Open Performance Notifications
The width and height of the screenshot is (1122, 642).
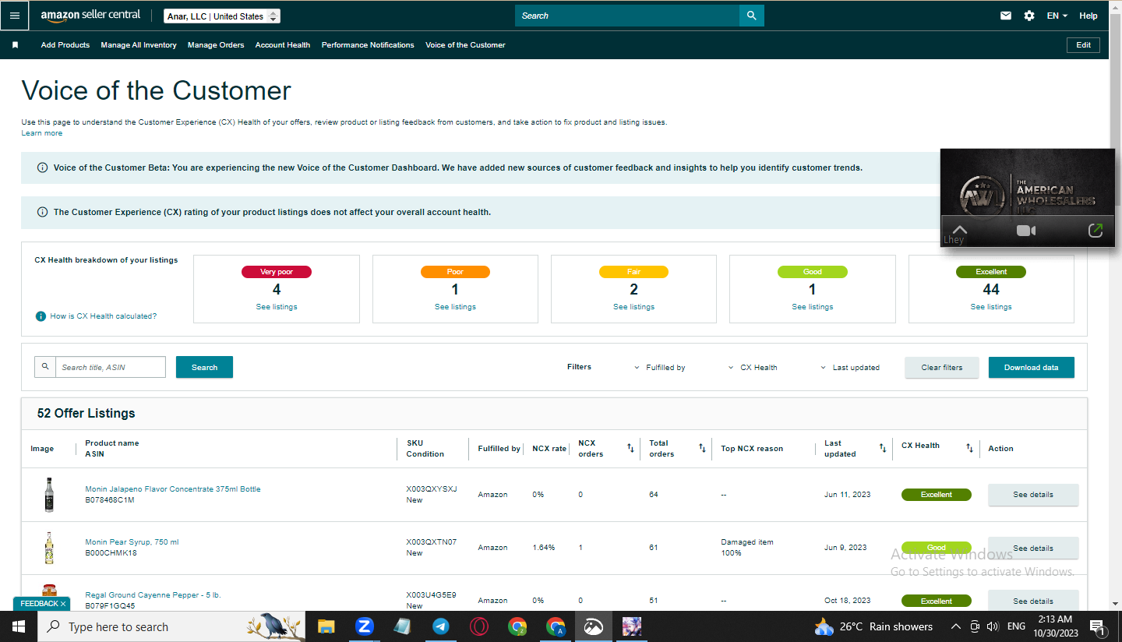click(368, 45)
